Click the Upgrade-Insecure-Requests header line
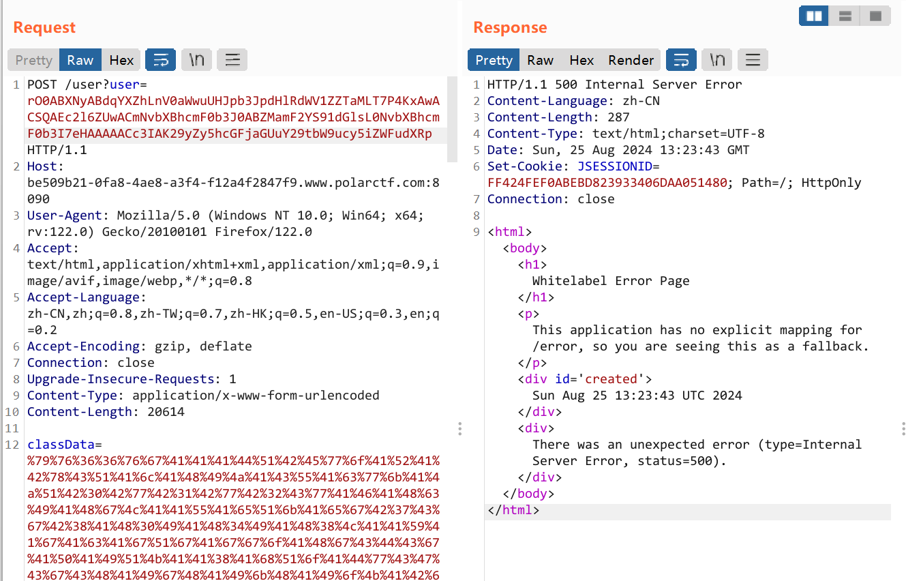Viewport: 906px width, 581px height. [x=132, y=379]
